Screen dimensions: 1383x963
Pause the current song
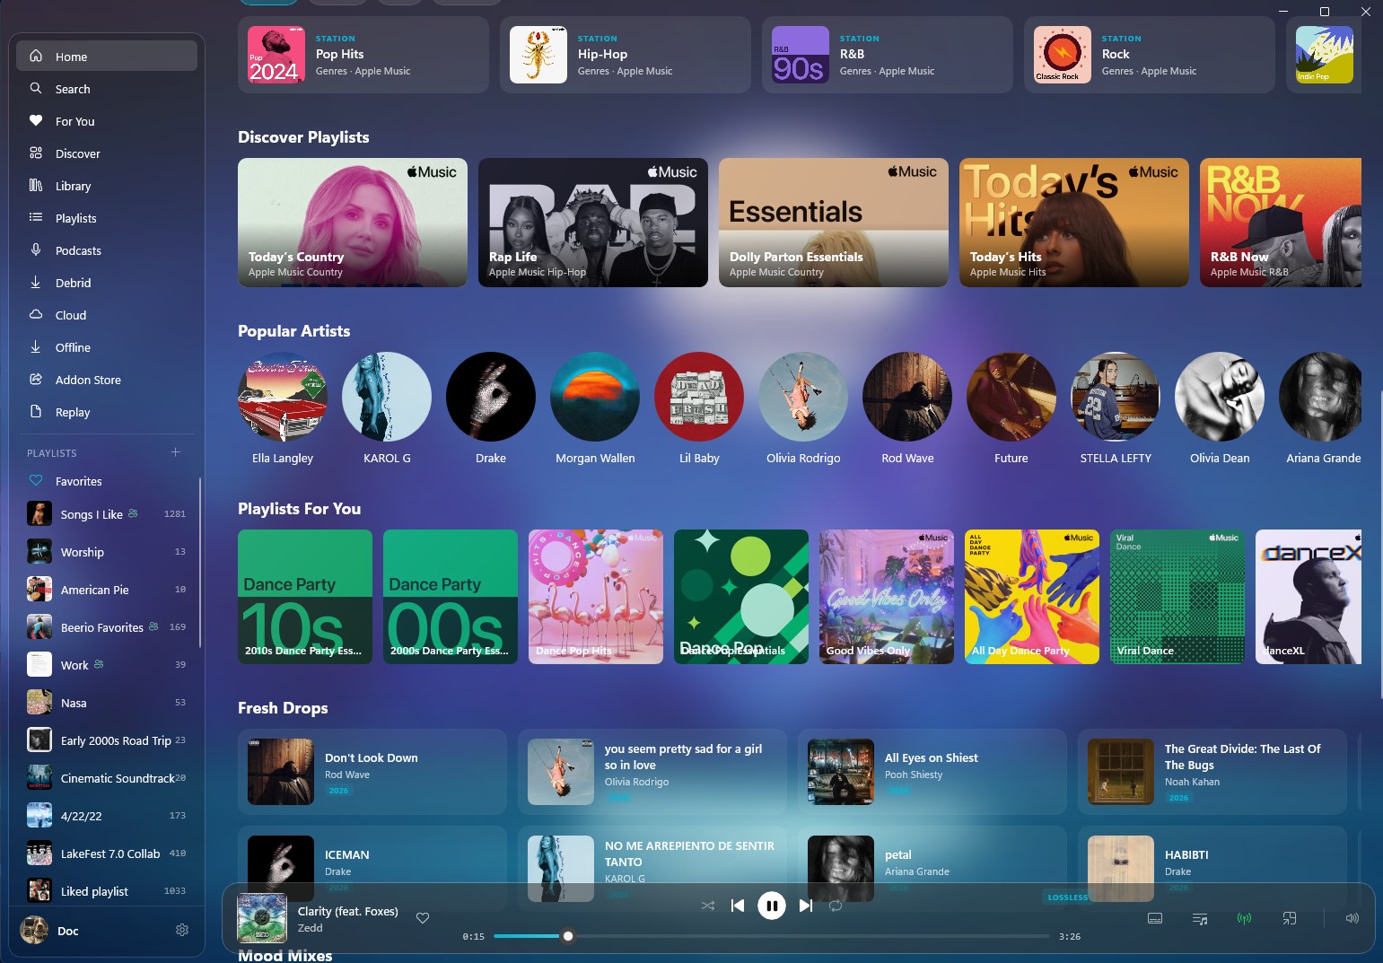point(772,906)
